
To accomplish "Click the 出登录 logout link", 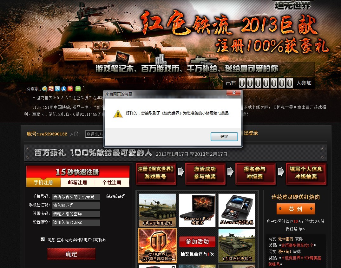I will pyautogui.click(x=251, y=133).
